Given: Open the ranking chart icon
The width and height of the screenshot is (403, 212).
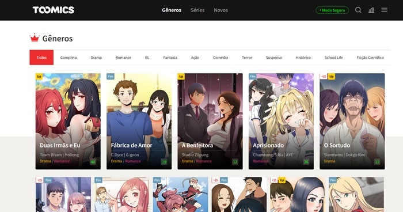Looking at the screenshot, I should tap(371, 10).
